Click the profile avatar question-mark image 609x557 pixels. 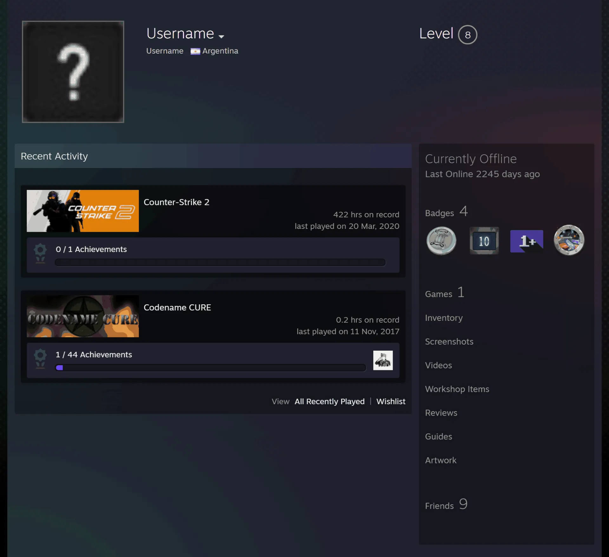[x=73, y=72]
